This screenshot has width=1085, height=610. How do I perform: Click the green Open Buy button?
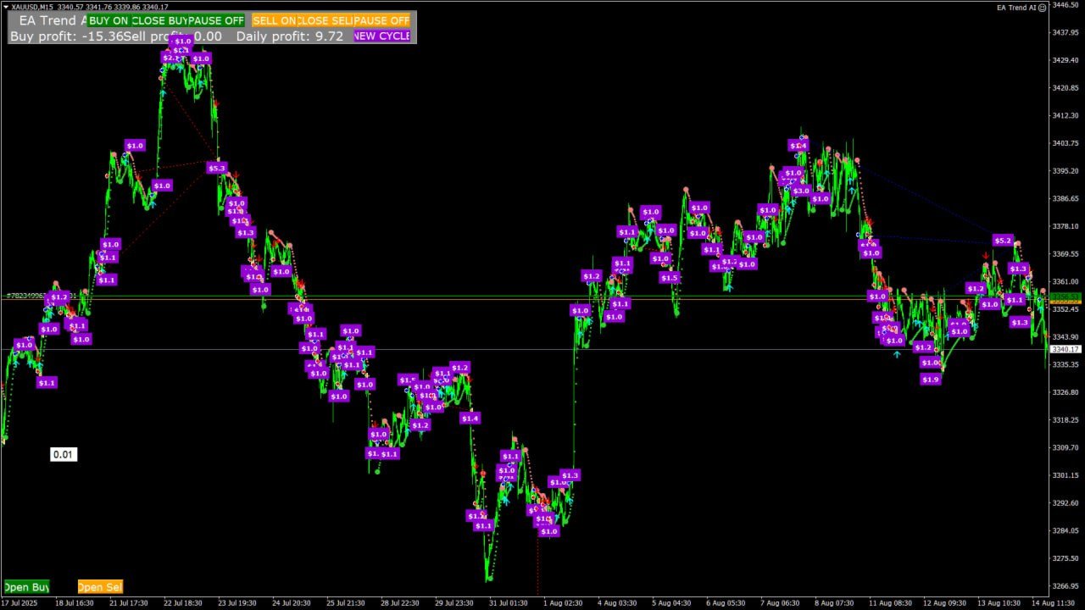26,586
